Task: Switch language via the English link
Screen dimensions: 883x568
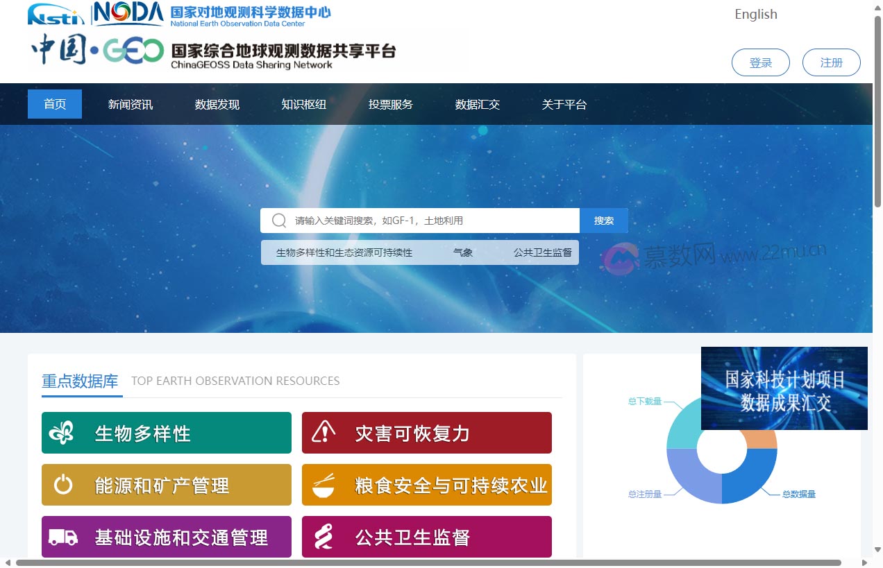Action: 755,14
